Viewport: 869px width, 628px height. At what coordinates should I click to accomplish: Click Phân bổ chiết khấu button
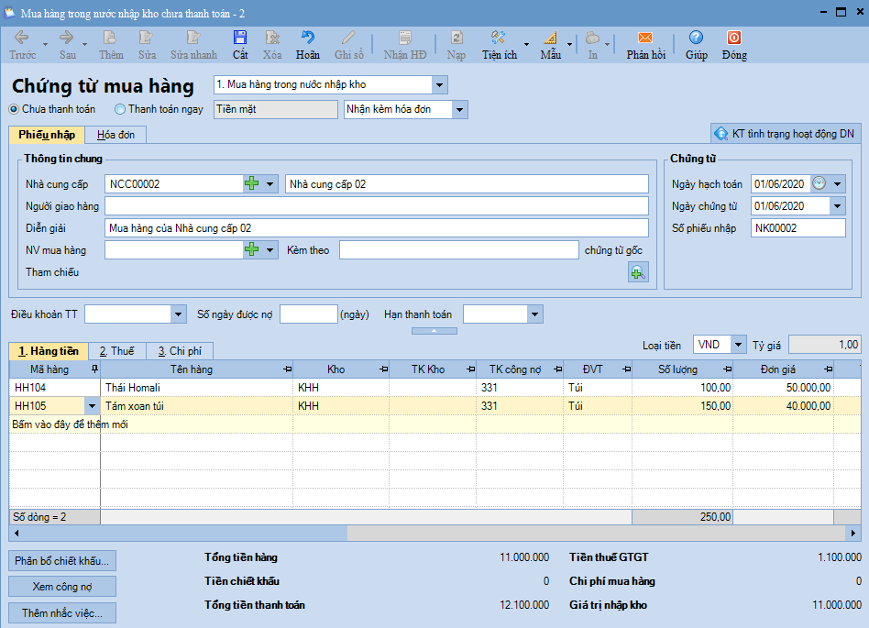pos(62,560)
